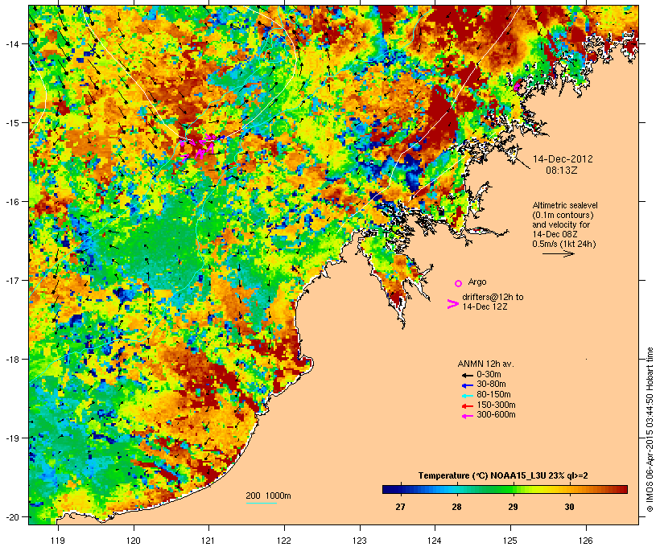Click the Temperature NOAA15_L3U colorbar title

pyautogui.click(x=503, y=476)
